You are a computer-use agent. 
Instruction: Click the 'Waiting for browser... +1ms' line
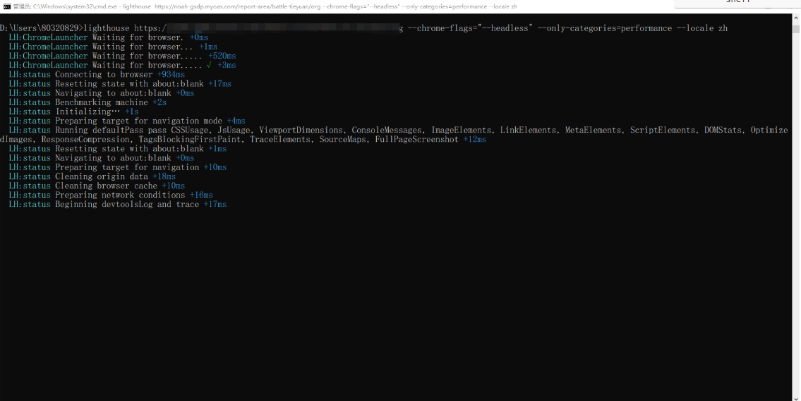(x=113, y=47)
